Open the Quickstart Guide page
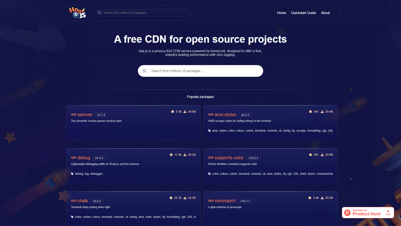This screenshot has width=401, height=226. point(303,13)
